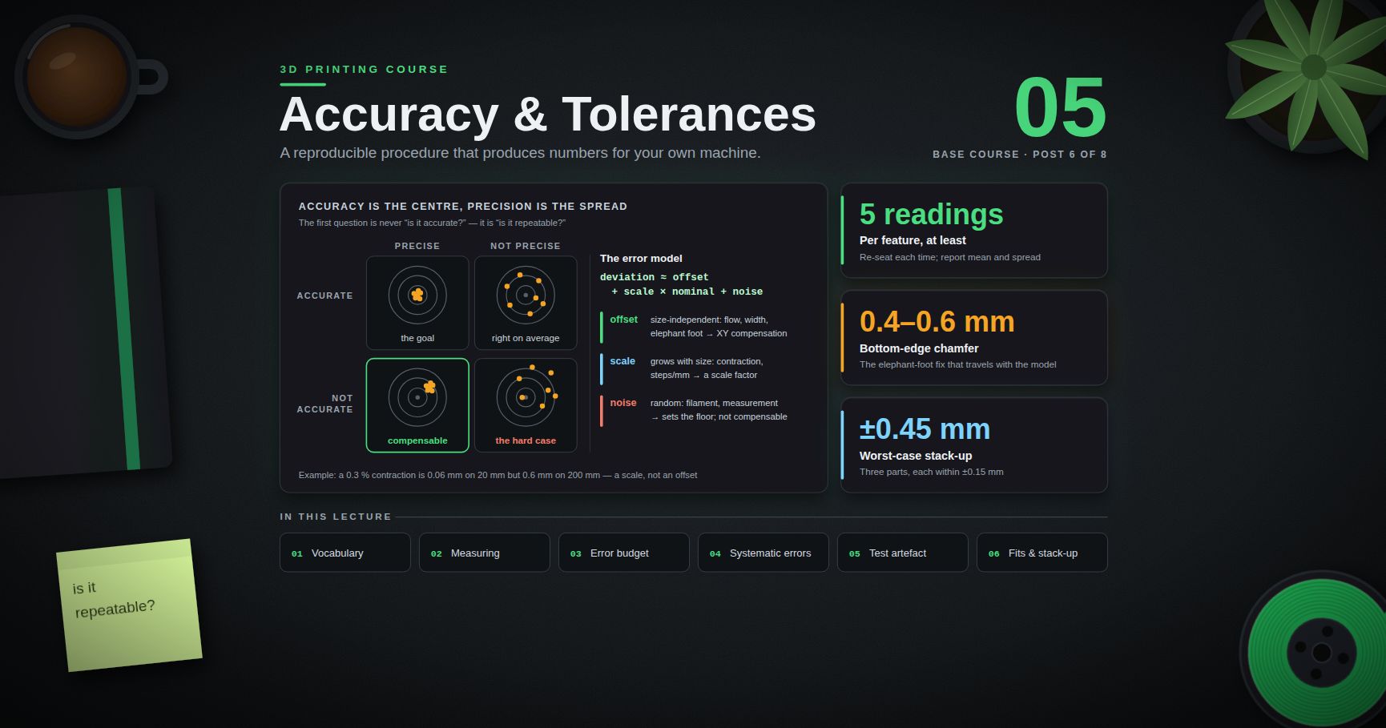This screenshot has width=1386, height=728.
Task: Click the large '05' lecture number
Action: [x=1060, y=107]
